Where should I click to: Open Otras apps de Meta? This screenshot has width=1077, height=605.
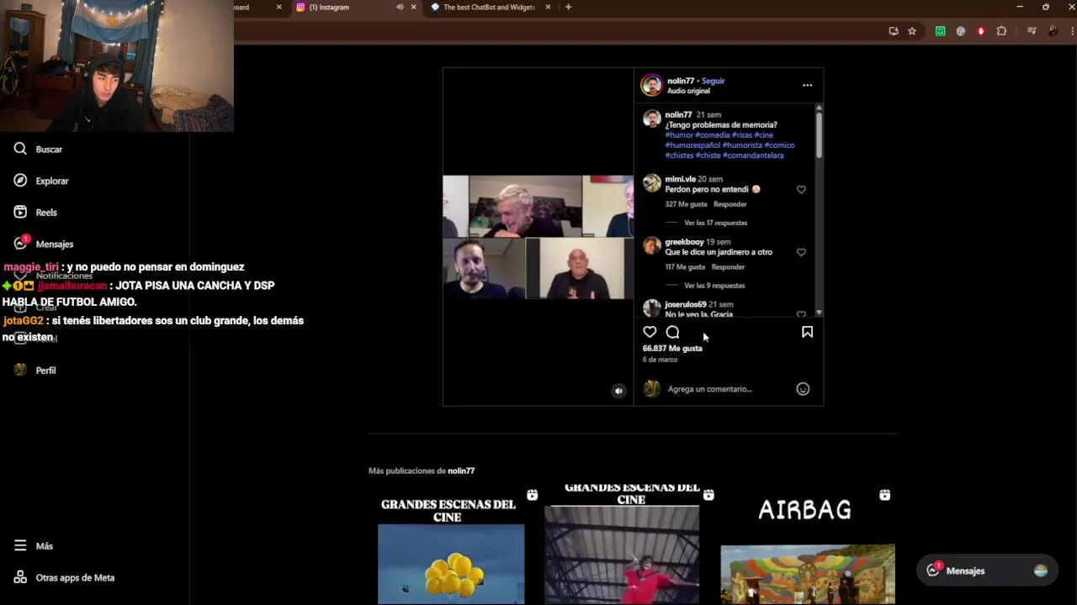[x=64, y=577]
